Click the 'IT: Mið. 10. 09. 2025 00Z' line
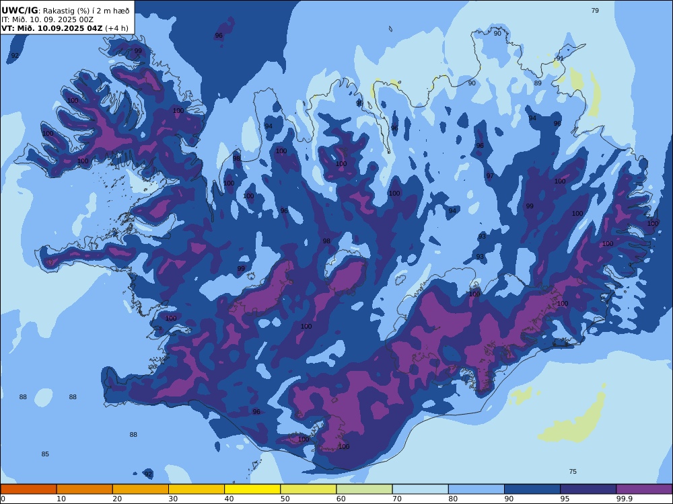The image size is (673, 504). point(47,19)
